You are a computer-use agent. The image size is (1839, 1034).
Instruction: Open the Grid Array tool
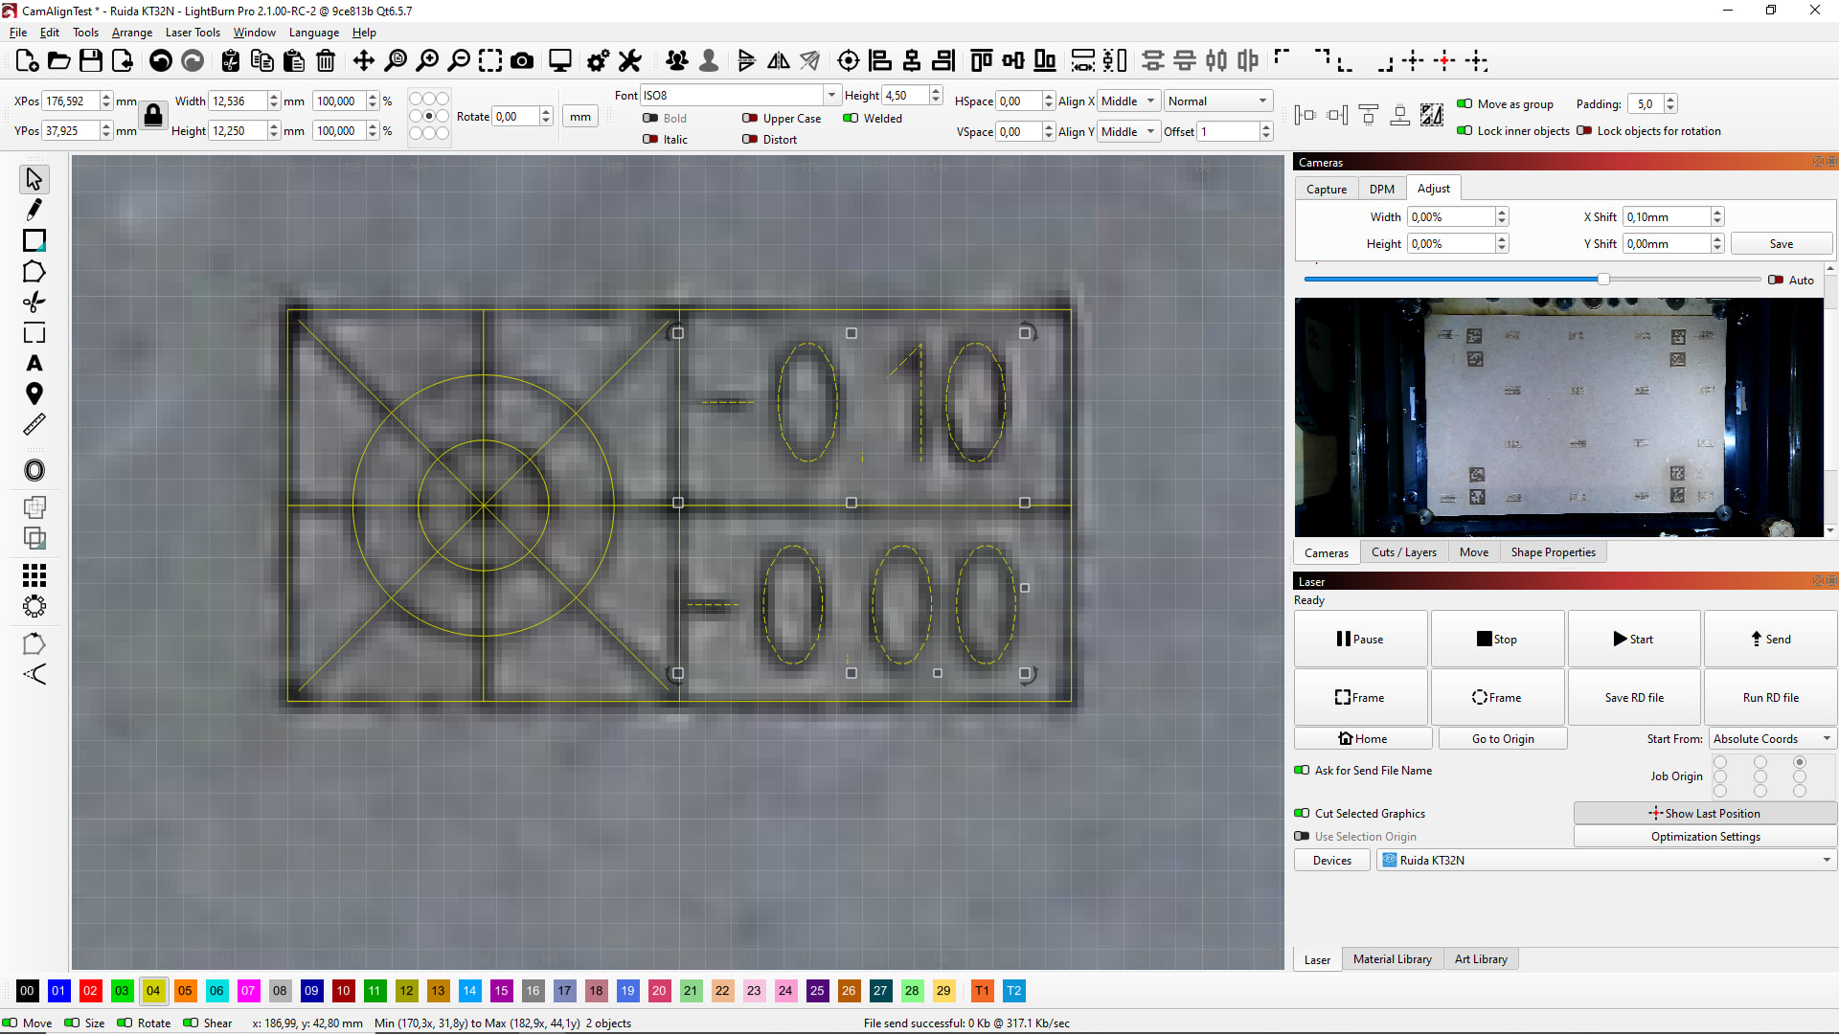coord(34,574)
